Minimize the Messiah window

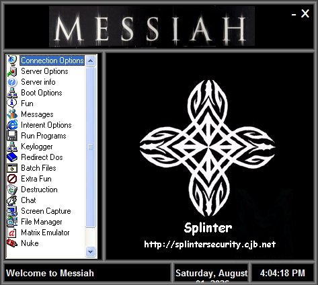pyautogui.click(x=294, y=15)
